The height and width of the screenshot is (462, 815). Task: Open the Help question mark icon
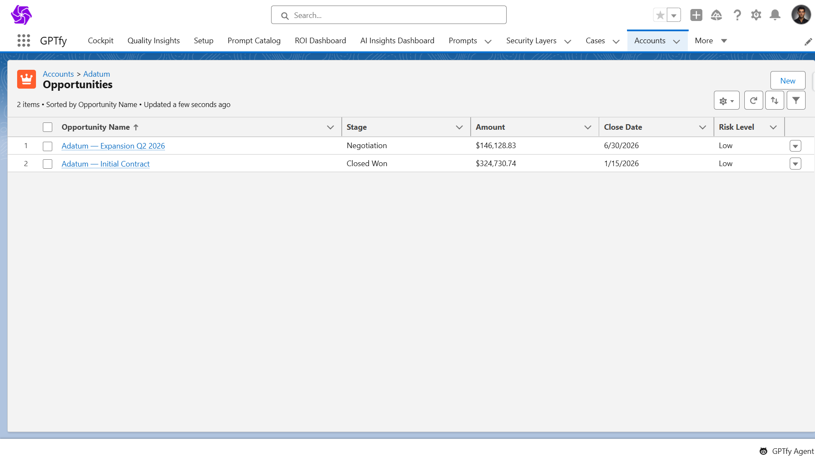(x=737, y=15)
